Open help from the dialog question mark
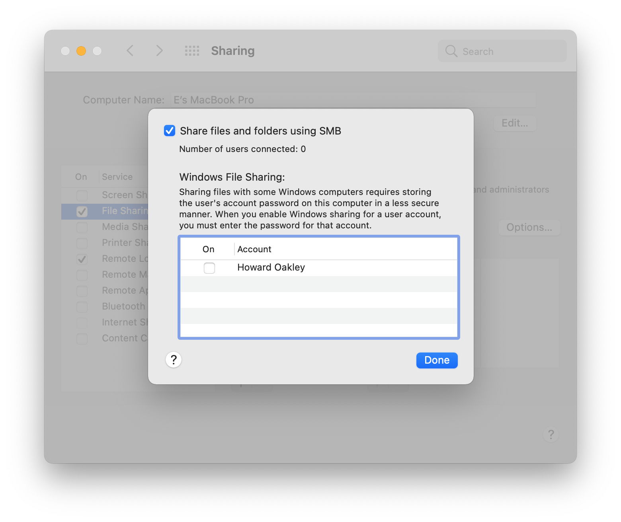 pyautogui.click(x=174, y=360)
